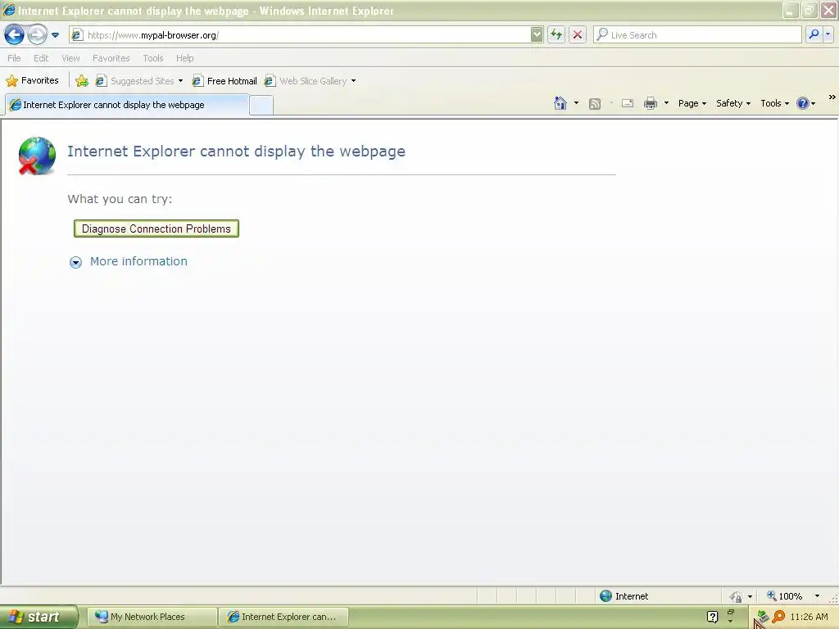Click the 100% zoom level button
This screenshot has height=629, width=839.
[x=785, y=596]
